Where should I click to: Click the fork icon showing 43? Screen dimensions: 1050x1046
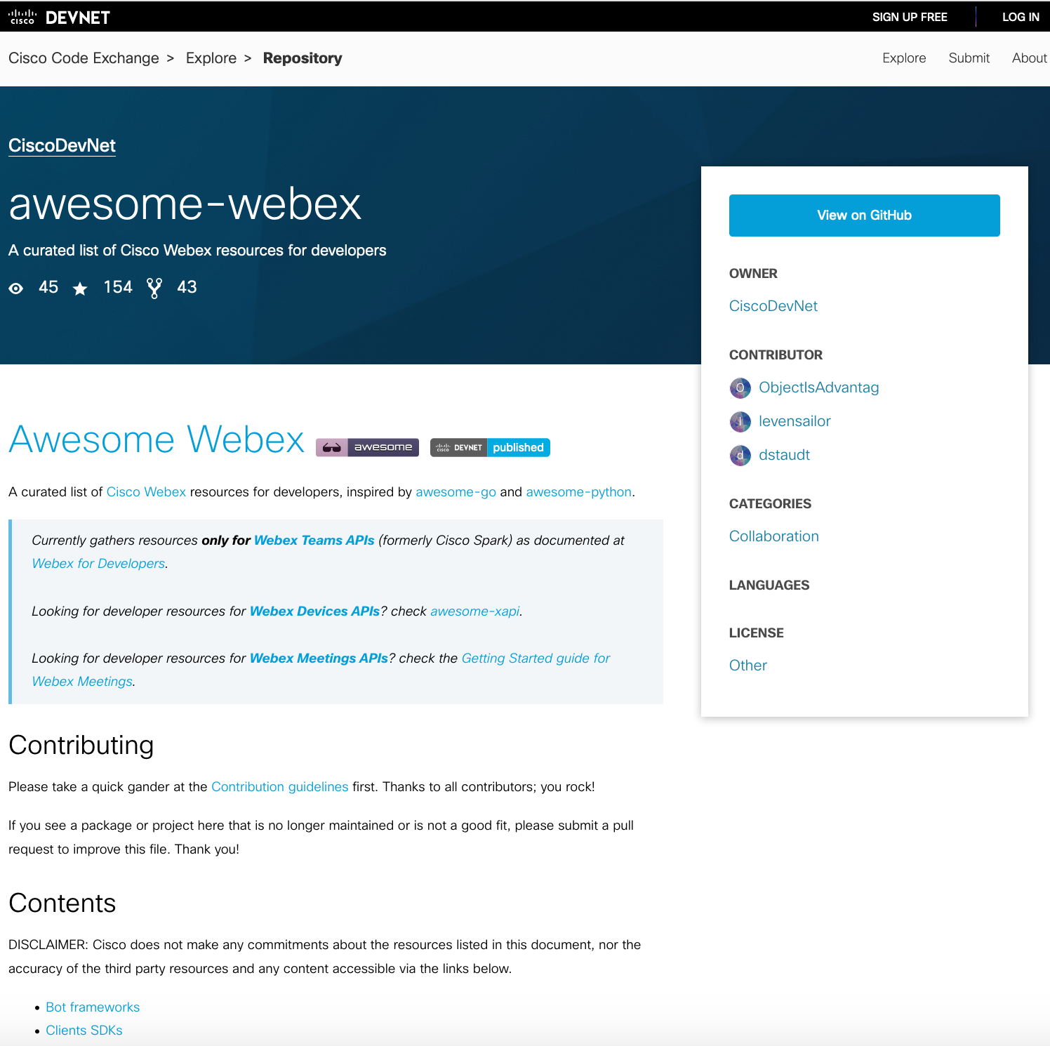click(x=154, y=287)
